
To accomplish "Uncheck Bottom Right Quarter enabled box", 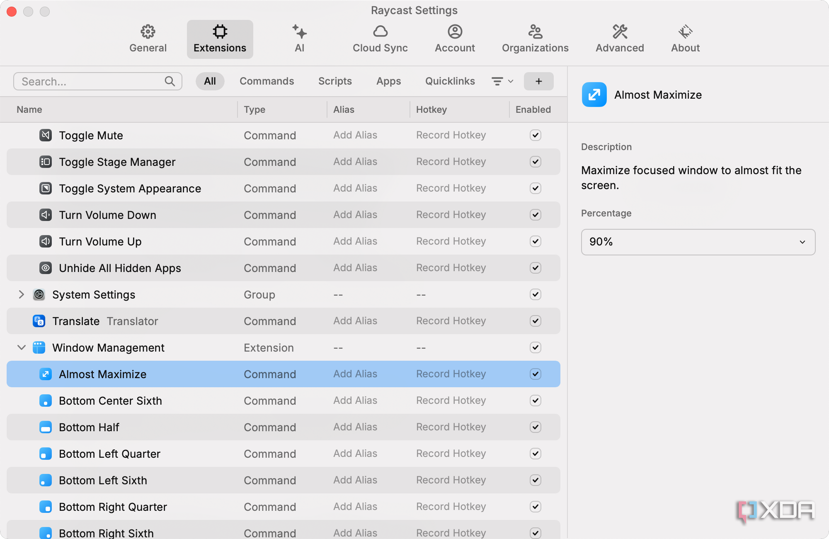I will 536,507.
